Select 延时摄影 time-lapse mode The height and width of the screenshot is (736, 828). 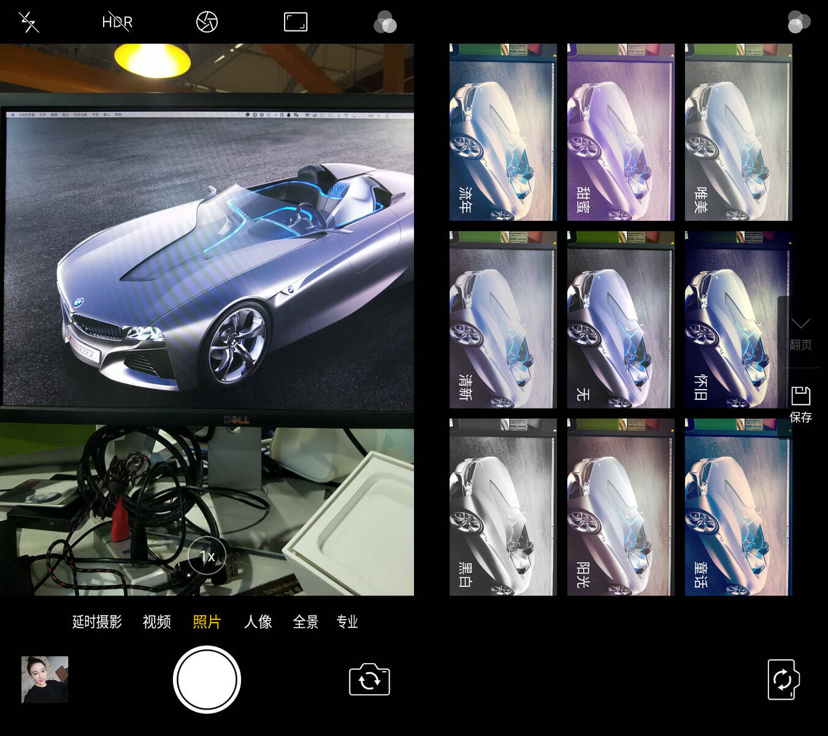tap(97, 622)
